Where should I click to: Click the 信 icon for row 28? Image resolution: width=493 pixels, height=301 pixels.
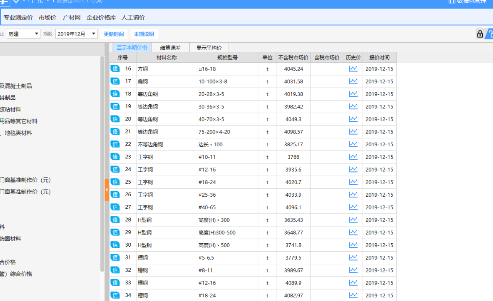[x=115, y=220]
